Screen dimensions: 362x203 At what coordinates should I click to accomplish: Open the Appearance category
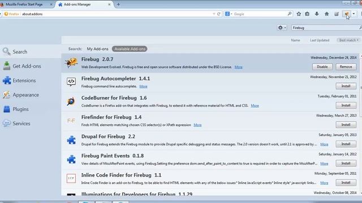coord(31,95)
